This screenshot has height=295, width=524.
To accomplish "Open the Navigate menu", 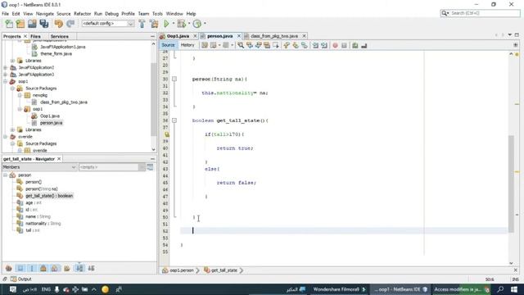I will [45, 14].
